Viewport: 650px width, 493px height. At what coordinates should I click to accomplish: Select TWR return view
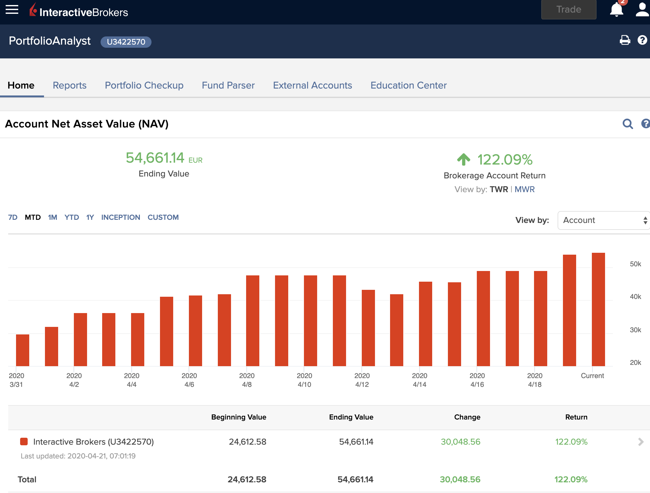coord(499,189)
